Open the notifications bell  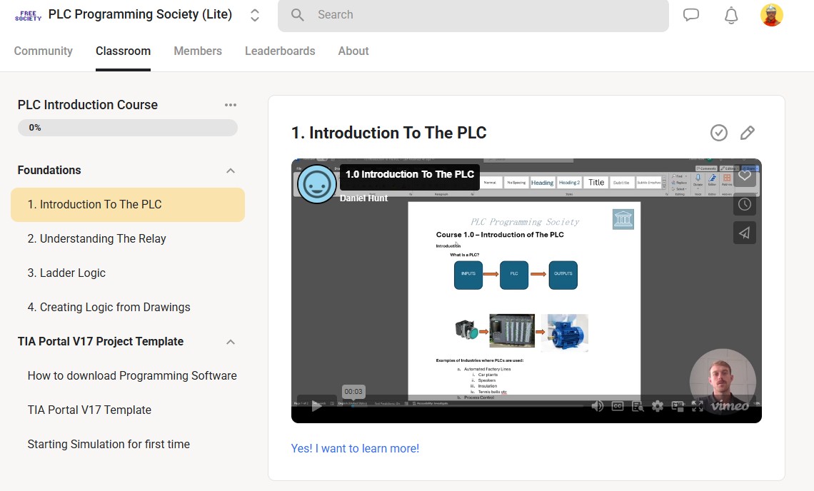[x=730, y=15]
